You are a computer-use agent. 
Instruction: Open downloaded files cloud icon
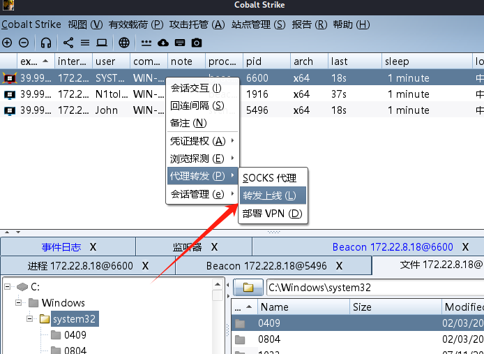(x=163, y=43)
